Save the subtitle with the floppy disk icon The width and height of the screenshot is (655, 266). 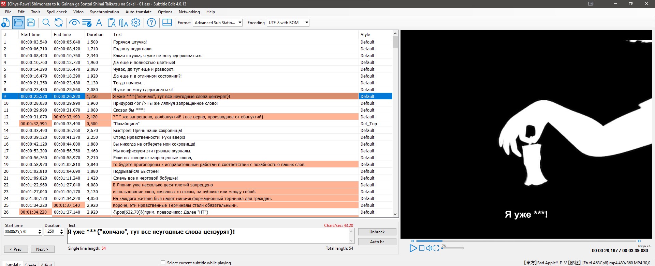tap(31, 23)
